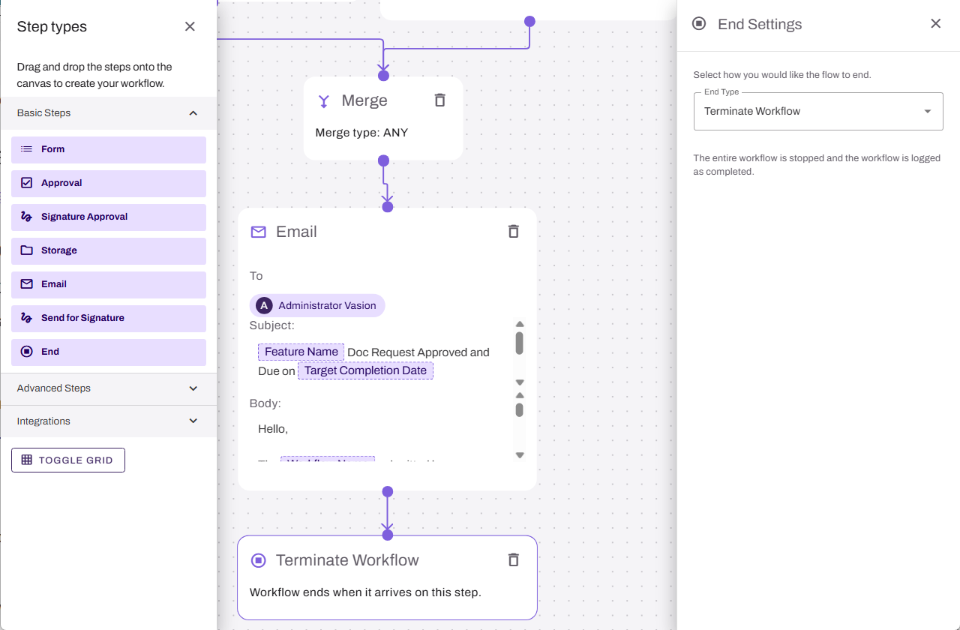
Task: Close the End Settings panel
Action: pos(935,24)
